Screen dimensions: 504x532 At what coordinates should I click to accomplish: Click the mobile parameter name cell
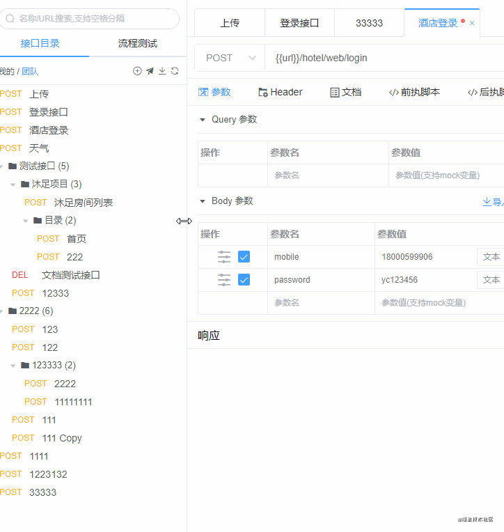pyautogui.click(x=321, y=257)
